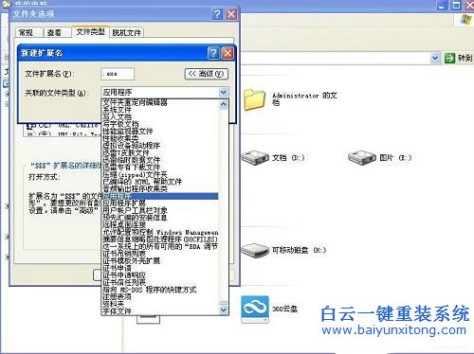
Task: Choose 迅雷临时数据文件 in the list
Action: coord(160,160)
